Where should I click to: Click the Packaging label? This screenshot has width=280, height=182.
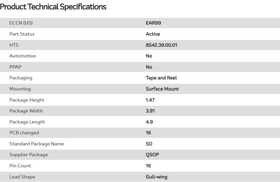point(21,78)
